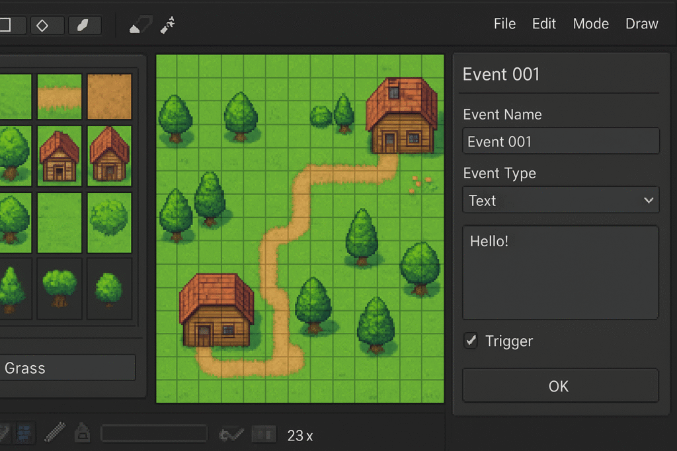Expand the Event Type dropdown
Viewport: 677px width, 451px height.
tap(561, 199)
